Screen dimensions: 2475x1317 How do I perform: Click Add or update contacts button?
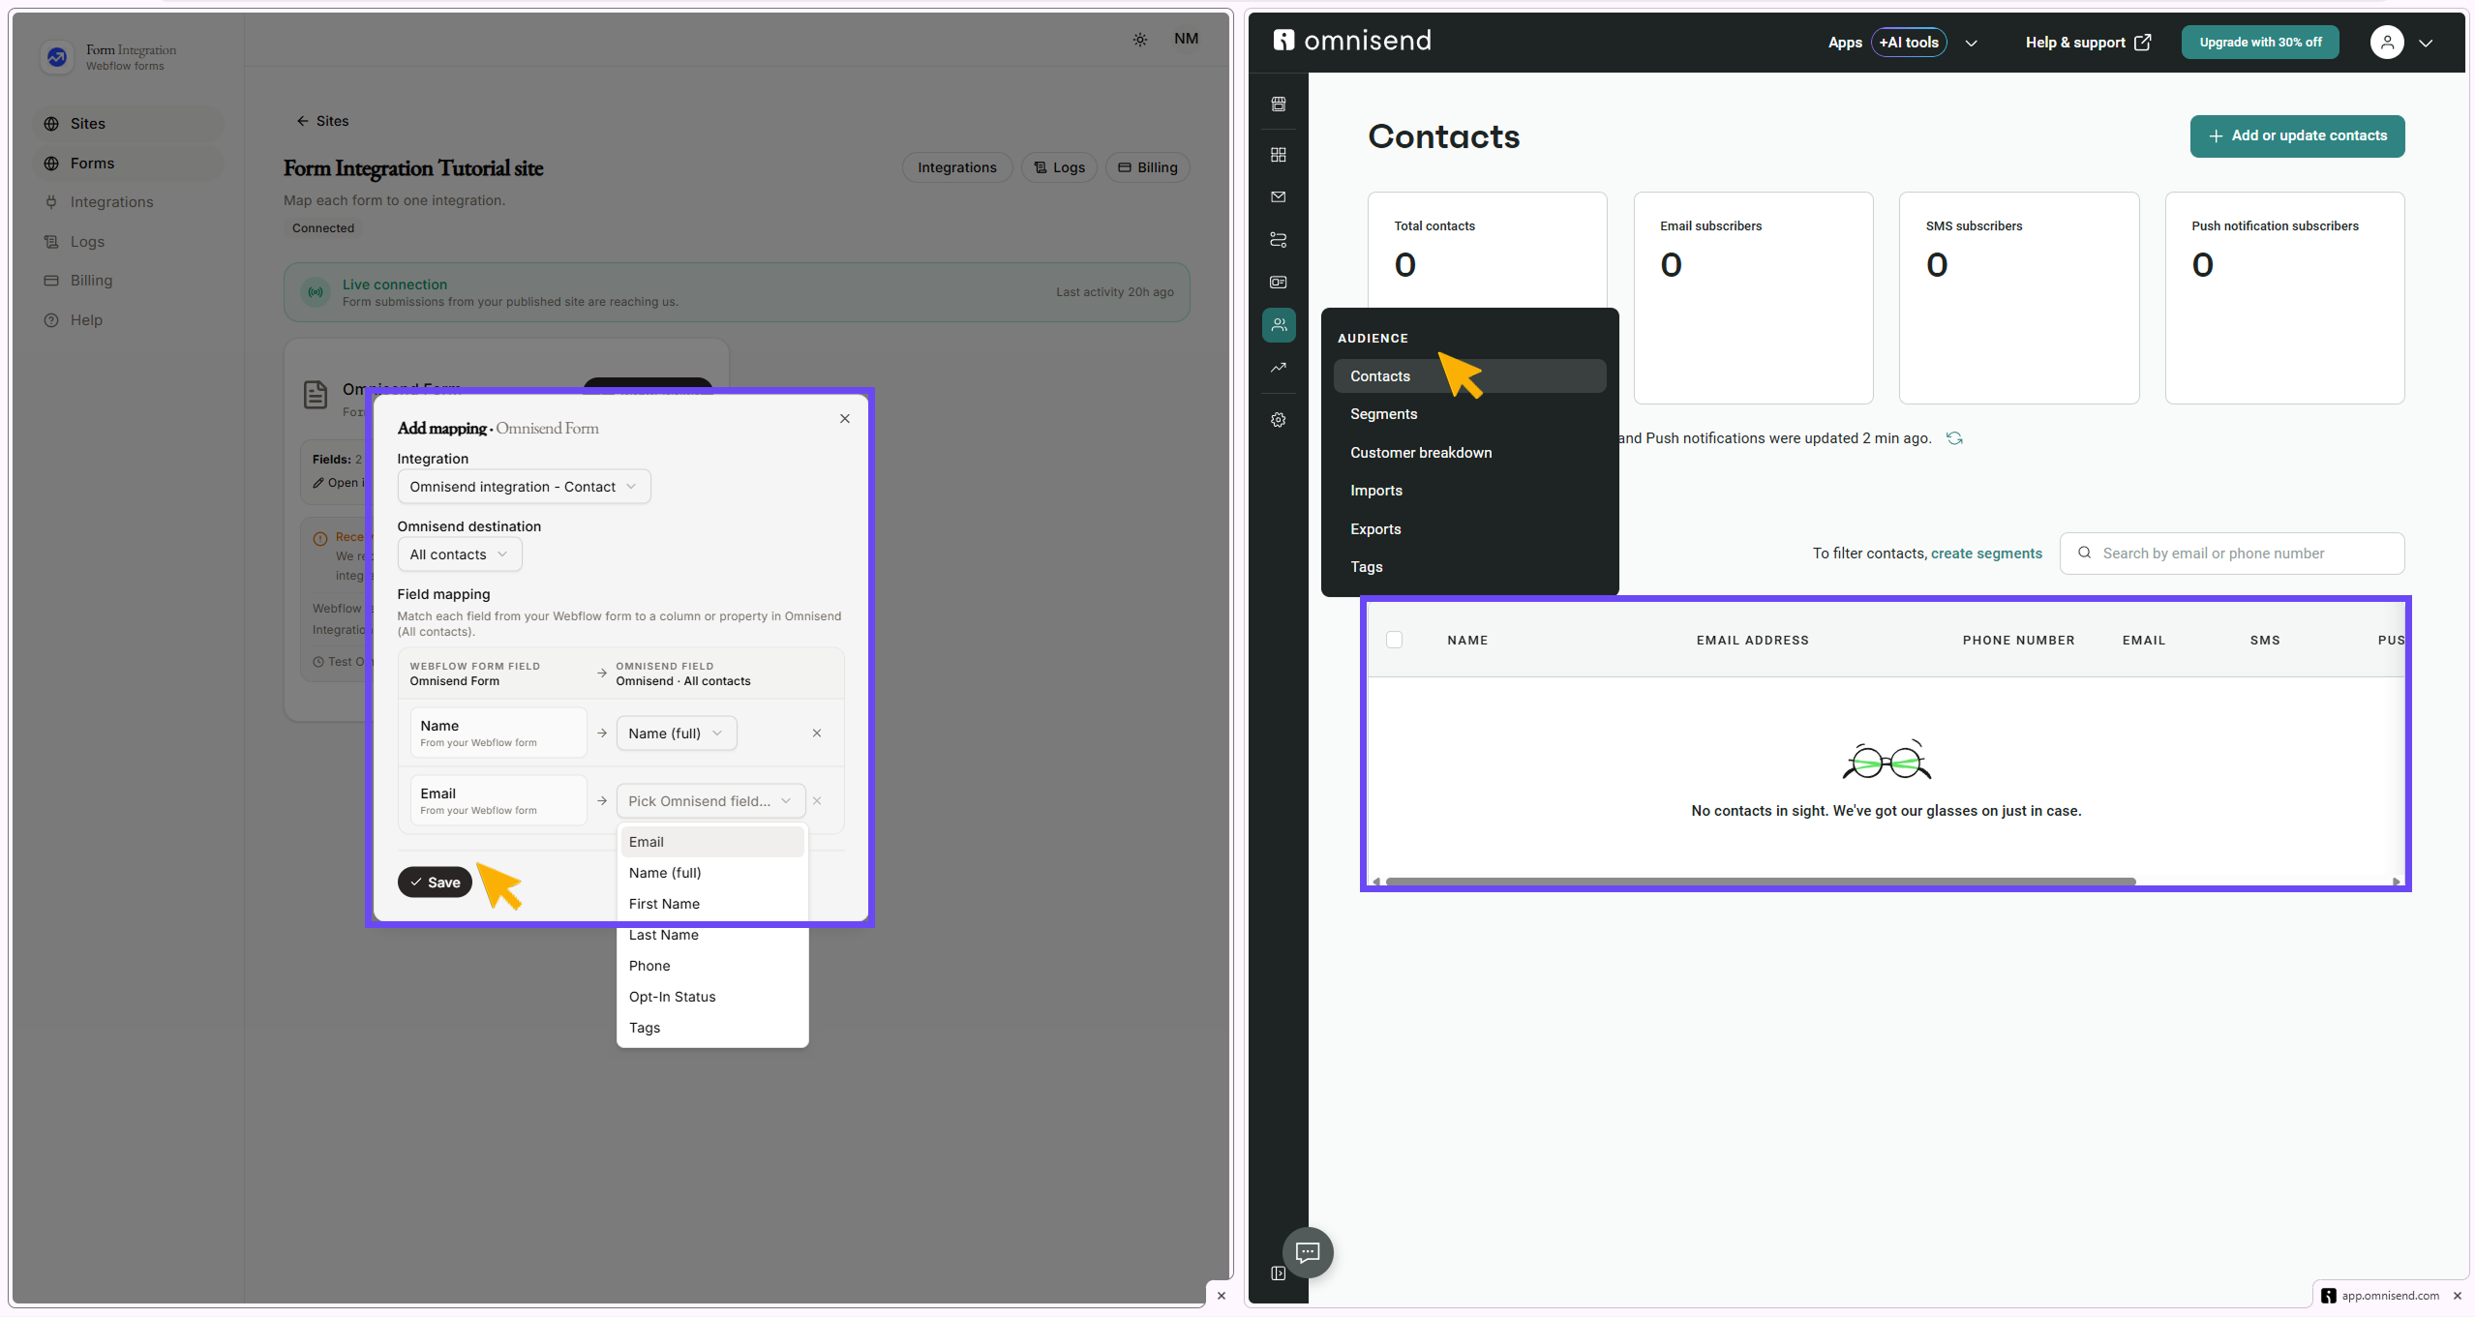click(x=2297, y=136)
